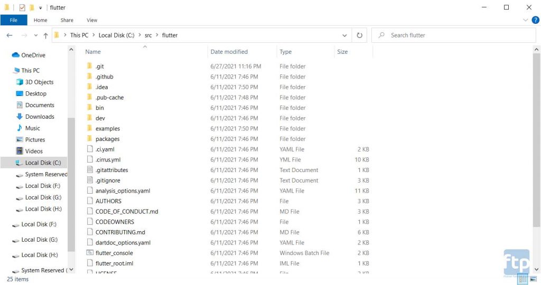Select dartdoc_options.yaml file name

coord(123,242)
